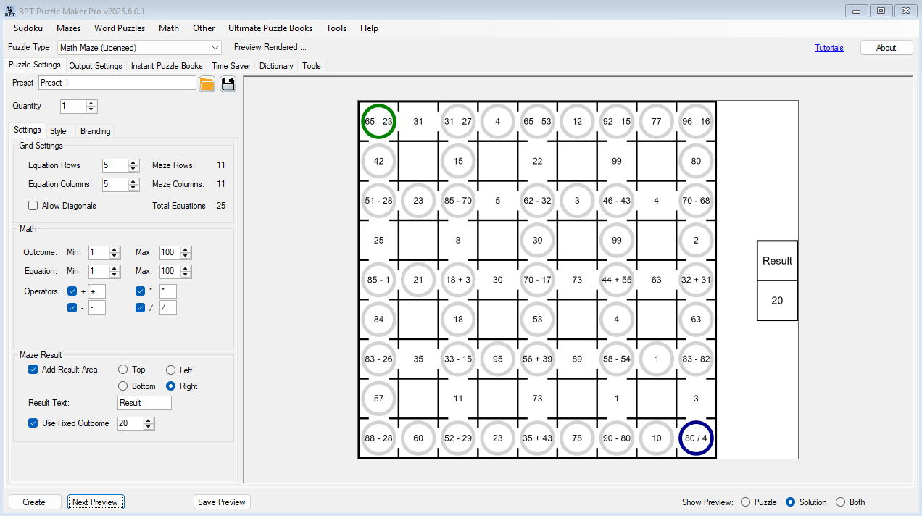Image resolution: width=922 pixels, height=516 pixels.
Task: Increase the Quantity spinner value
Action: (91, 103)
